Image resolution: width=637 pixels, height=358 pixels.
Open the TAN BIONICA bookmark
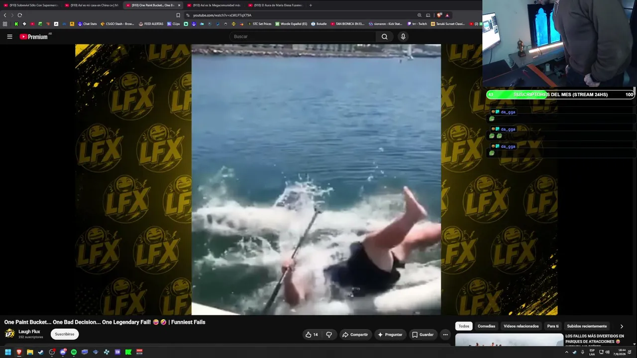[347, 24]
